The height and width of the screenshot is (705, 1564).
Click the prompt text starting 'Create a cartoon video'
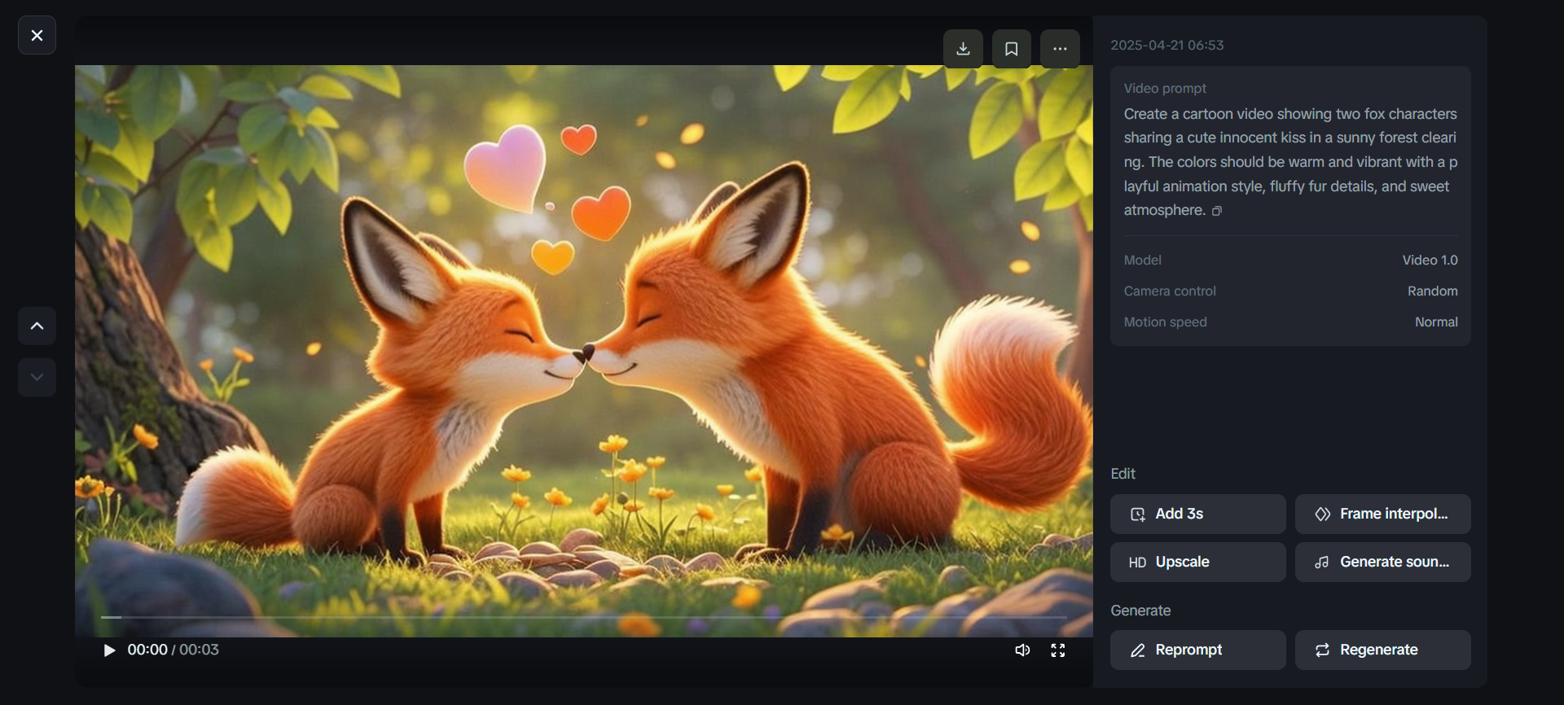(1290, 162)
